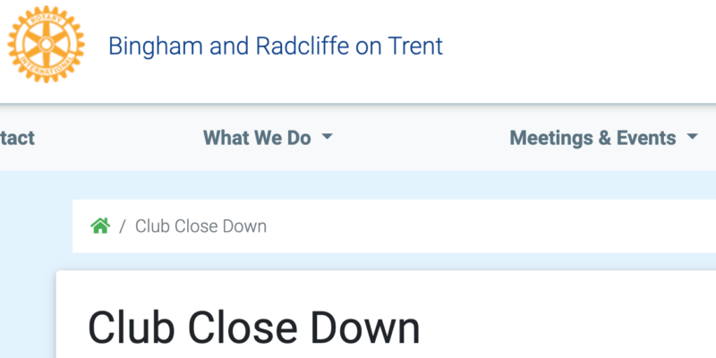This screenshot has height=358, width=716.
Task: Click the caret arrow beside What We Do
Action: (x=327, y=136)
